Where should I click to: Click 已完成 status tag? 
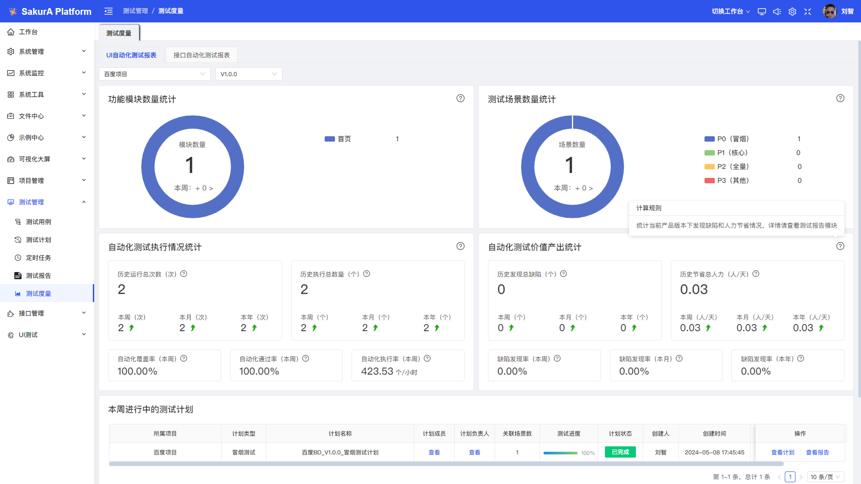[x=620, y=452]
